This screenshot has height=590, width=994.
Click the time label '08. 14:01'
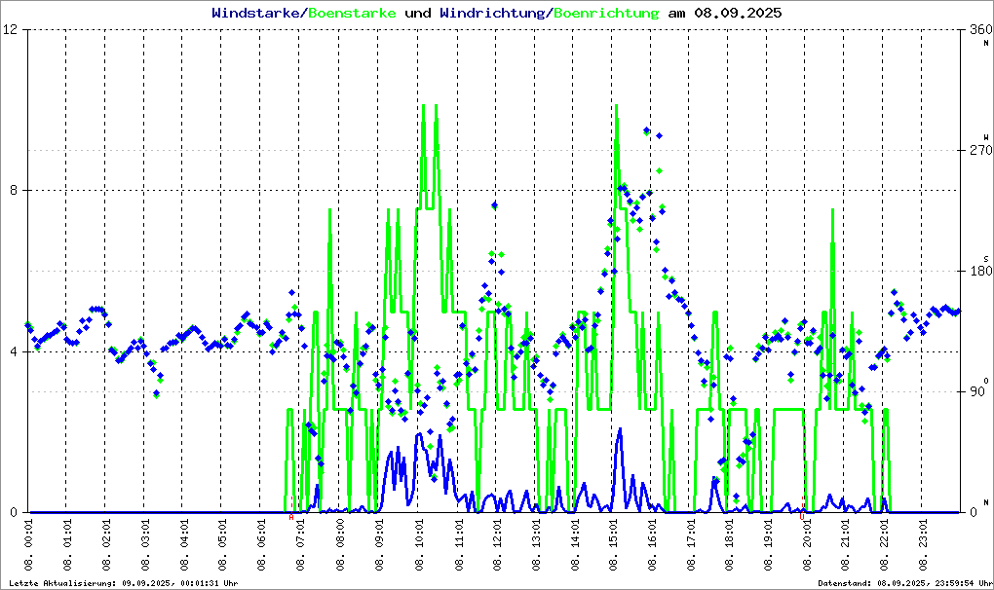574,545
